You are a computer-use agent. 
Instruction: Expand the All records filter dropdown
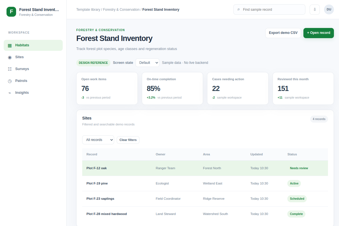tap(98, 140)
